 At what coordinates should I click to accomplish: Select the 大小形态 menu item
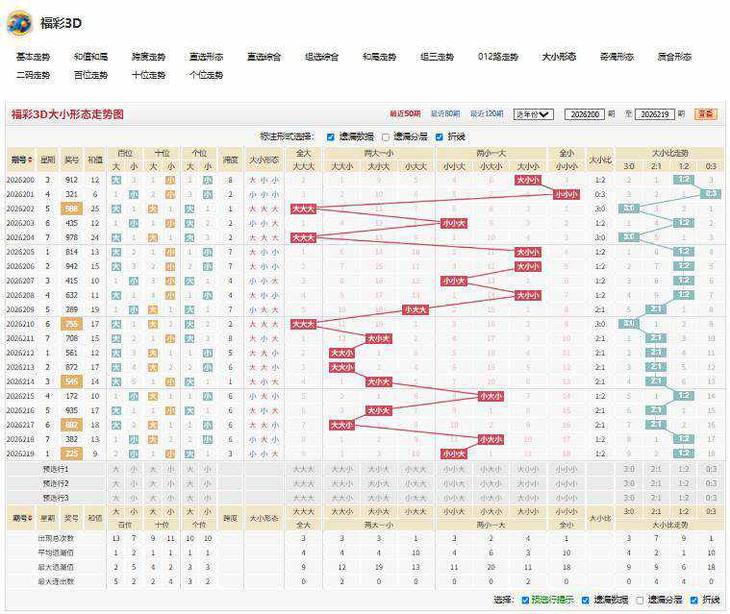tap(559, 57)
